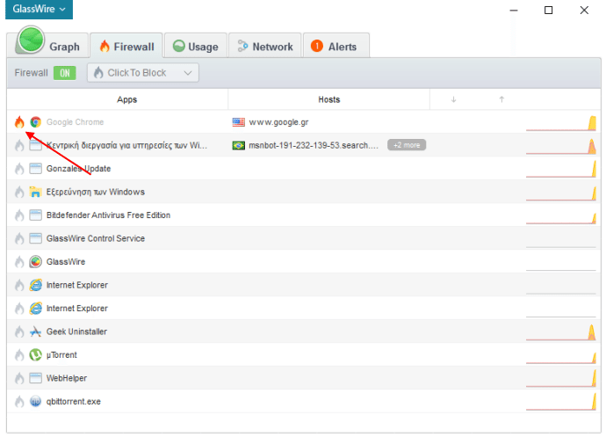Block GlassWire Control Service via flame icon
This screenshot has width=606, height=437.
19,238
